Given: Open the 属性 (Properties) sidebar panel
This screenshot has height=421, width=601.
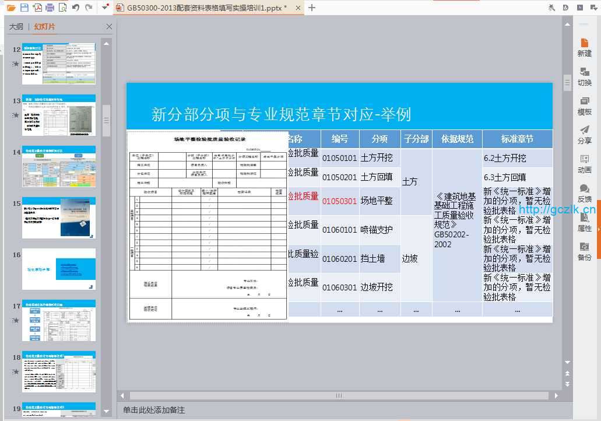Looking at the screenshot, I should pos(584,222).
